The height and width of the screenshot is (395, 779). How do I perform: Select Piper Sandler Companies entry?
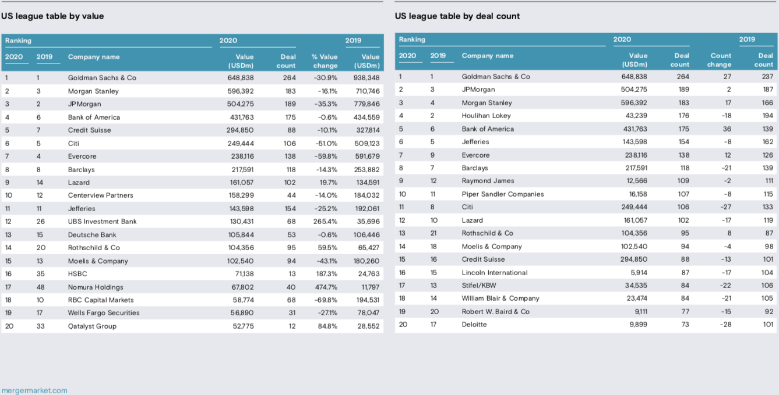tap(502, 194)
